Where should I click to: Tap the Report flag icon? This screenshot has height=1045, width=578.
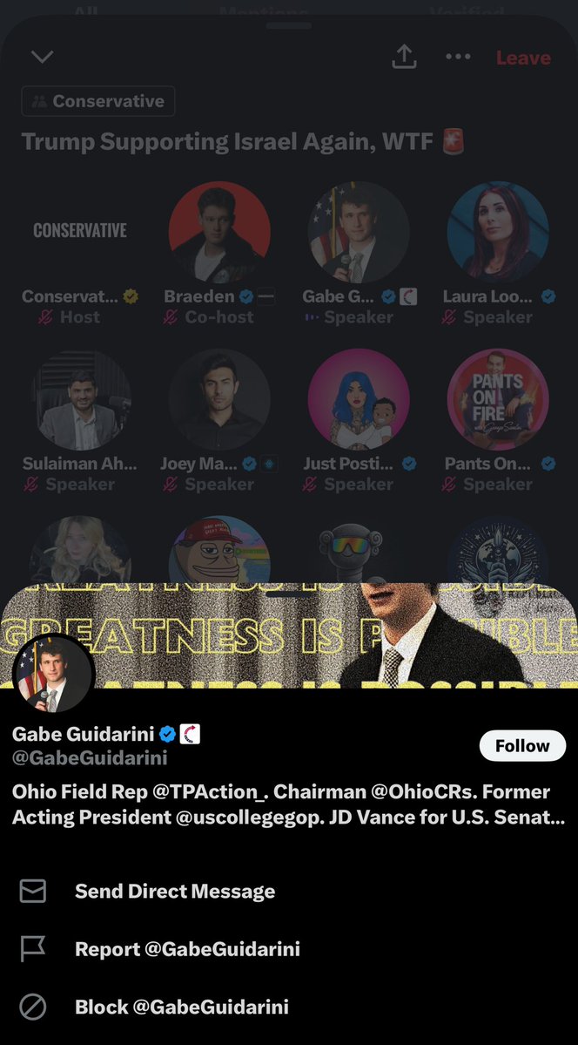(32, 949)
